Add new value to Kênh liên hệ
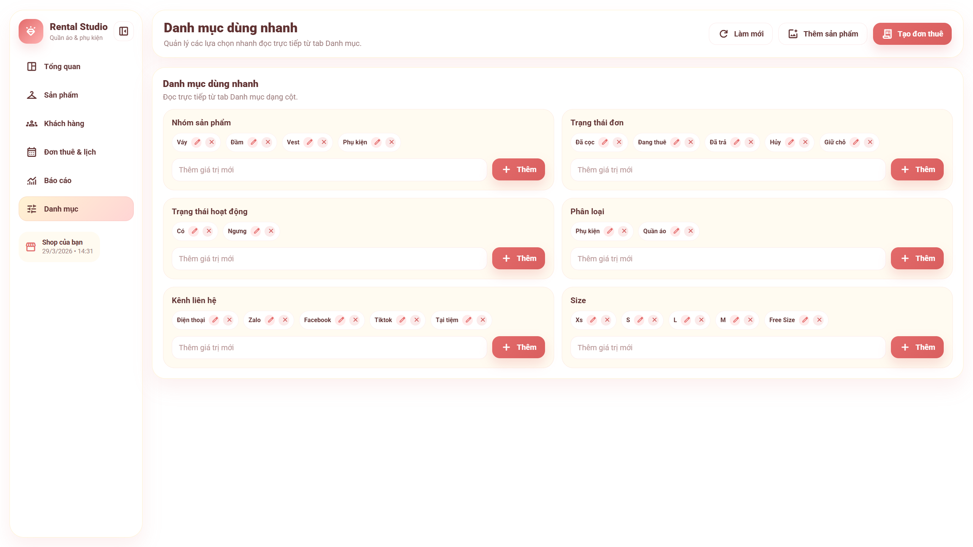The image size is (973, 547). tap(518, 347)
